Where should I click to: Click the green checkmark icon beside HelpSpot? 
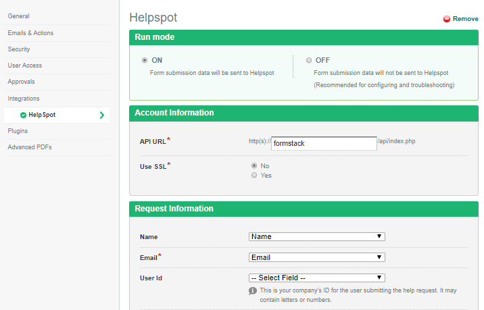(24, 115)
